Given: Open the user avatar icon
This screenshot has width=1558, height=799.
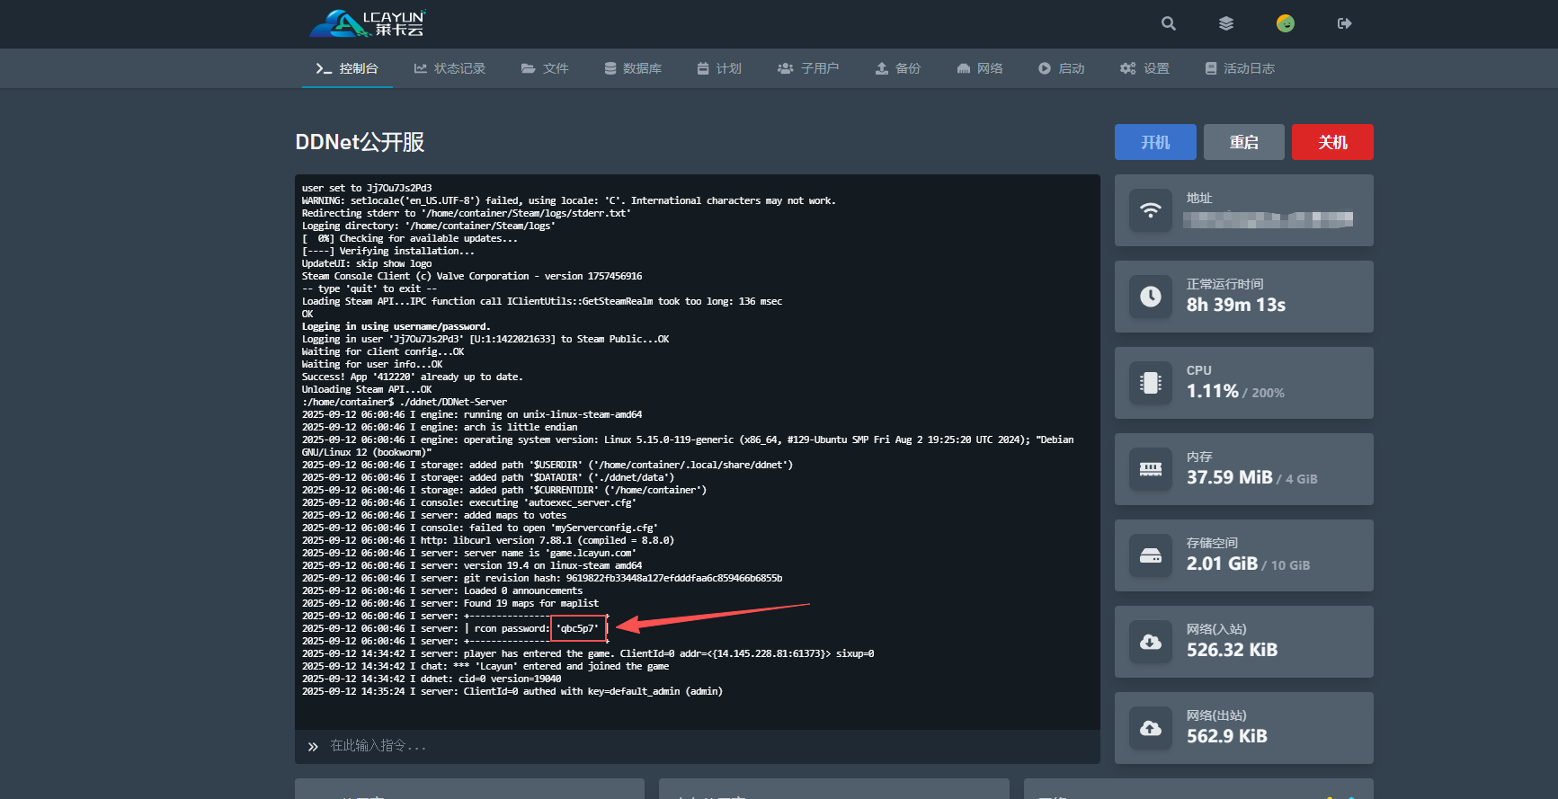Looking at the screenshot, I should [x=1286, y=23].
